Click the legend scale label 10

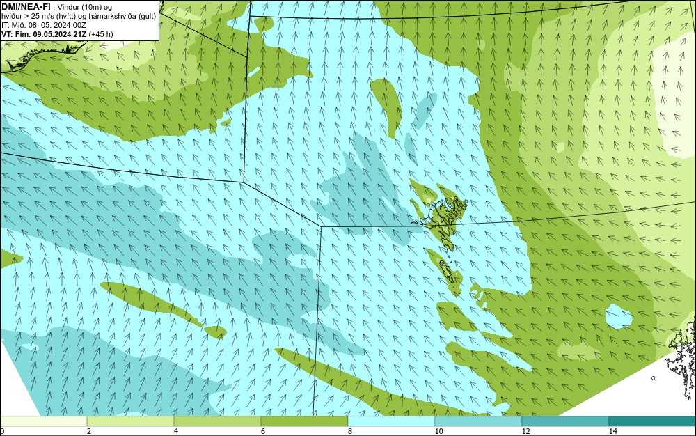438,431
